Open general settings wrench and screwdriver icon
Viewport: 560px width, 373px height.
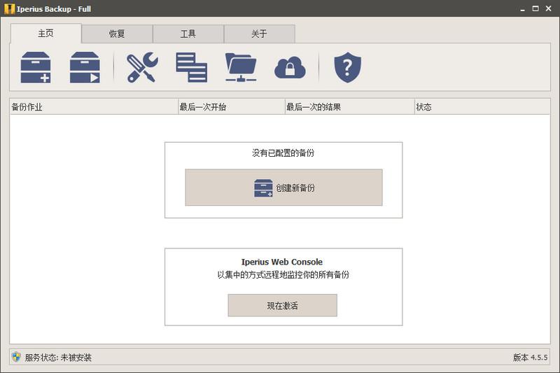(142, 67)
